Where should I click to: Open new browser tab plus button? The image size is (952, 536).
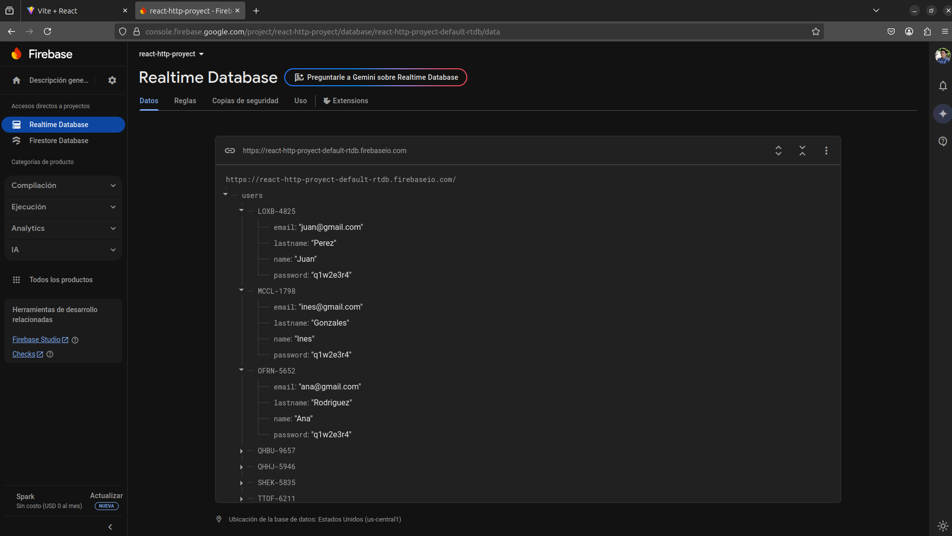256,10
